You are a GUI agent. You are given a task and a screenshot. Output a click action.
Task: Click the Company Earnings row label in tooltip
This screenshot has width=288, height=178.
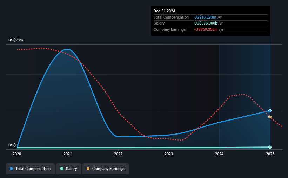(169, 29)
